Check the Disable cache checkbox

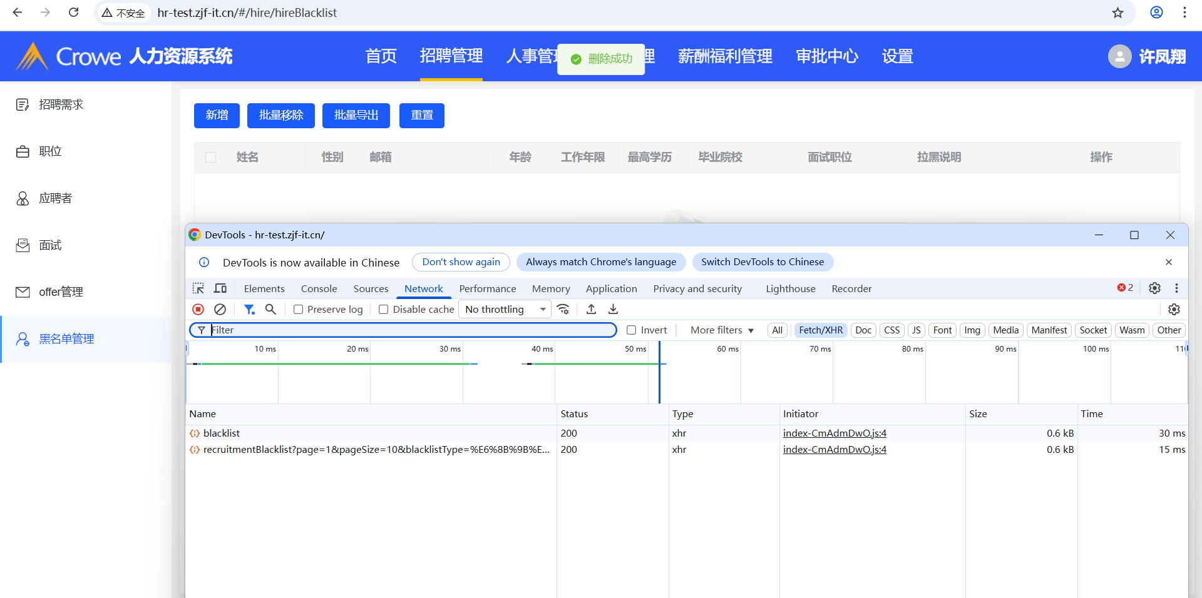(384, 310)
